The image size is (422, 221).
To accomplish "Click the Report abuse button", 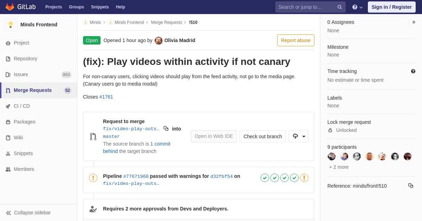I will click(296, 40).
